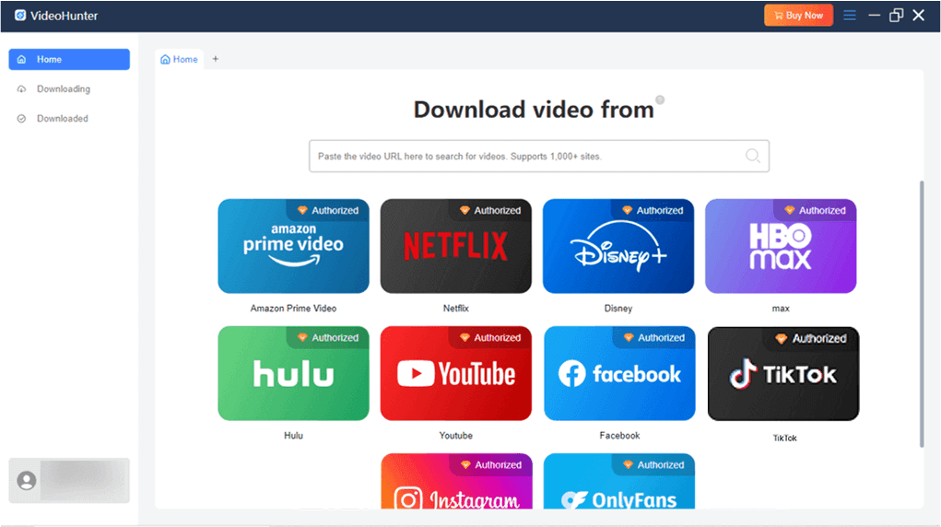Image resolution: width=941 pixels, height=527 pixels.
Task: Open the Disney+ tile
Action: click(x=618, y=246)
